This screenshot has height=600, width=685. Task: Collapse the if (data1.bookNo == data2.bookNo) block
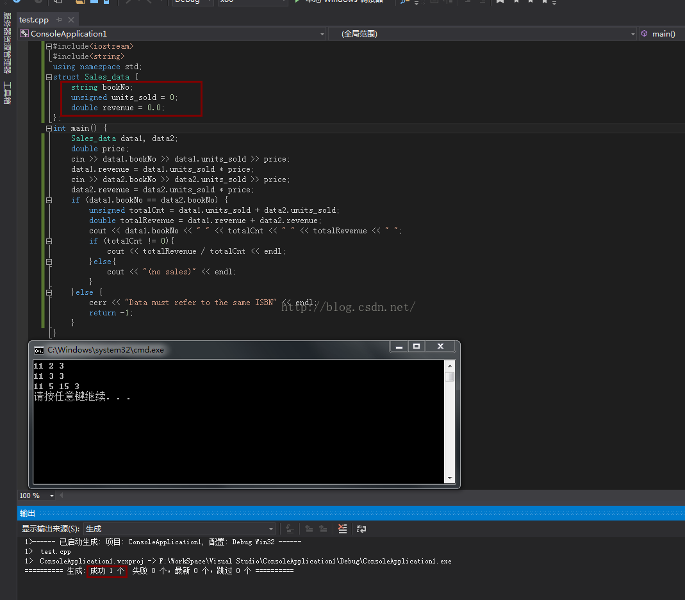(49, 200)
